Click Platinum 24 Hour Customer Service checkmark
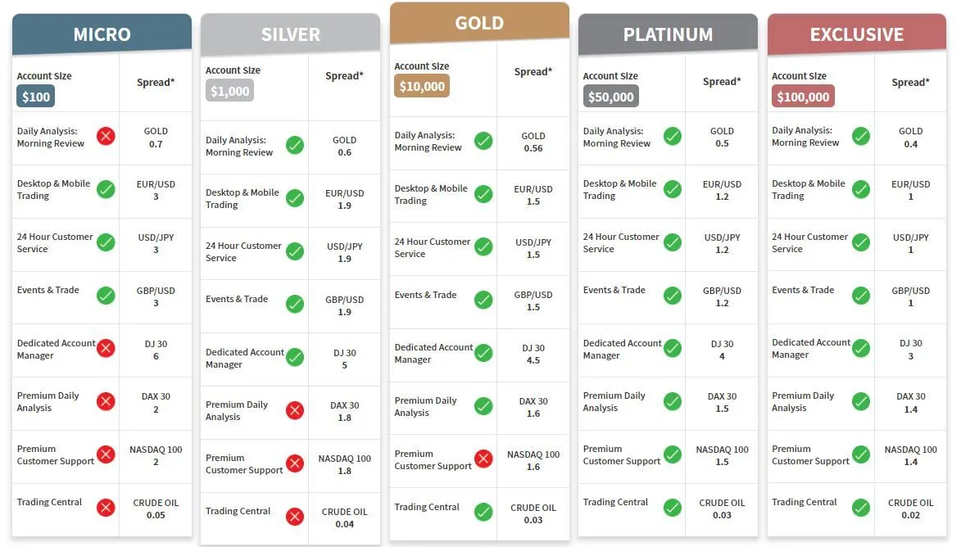961x547 pixels. pyautogui.click(x=673, y=242)
